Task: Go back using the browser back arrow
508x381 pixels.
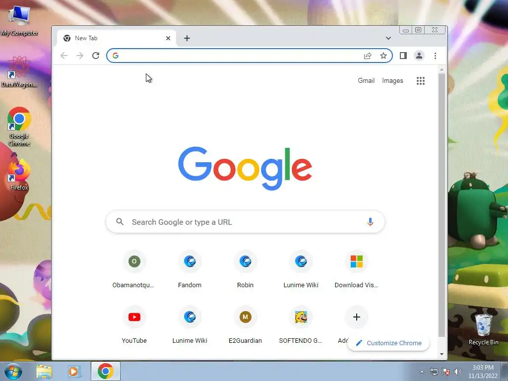Action: click(x=64, y=56)
